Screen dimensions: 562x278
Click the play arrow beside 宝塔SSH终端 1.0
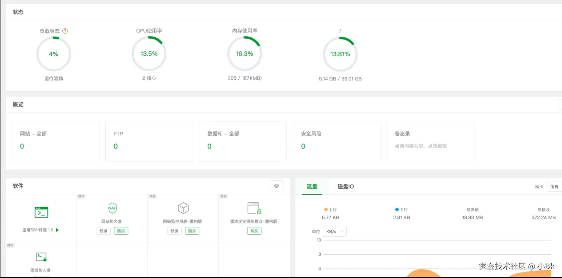pos(57,230)
